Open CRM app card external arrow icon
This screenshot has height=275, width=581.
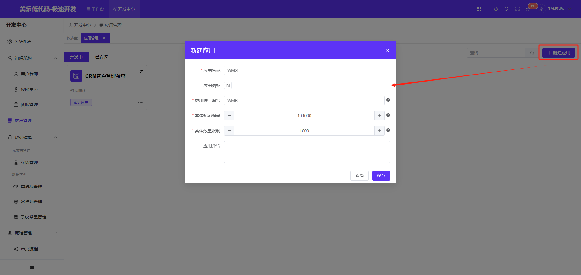pyautogui.click(x=141, y=72)
